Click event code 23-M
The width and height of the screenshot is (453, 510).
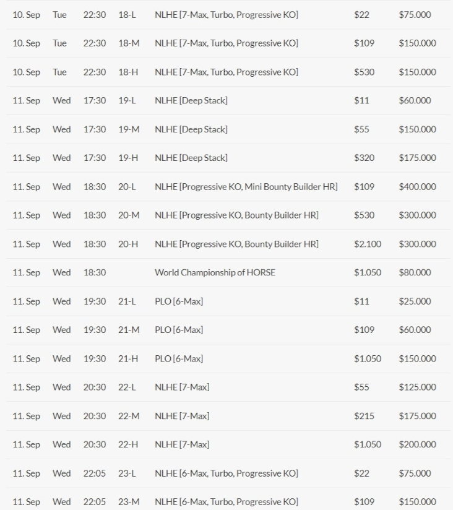tap(129, 502)
